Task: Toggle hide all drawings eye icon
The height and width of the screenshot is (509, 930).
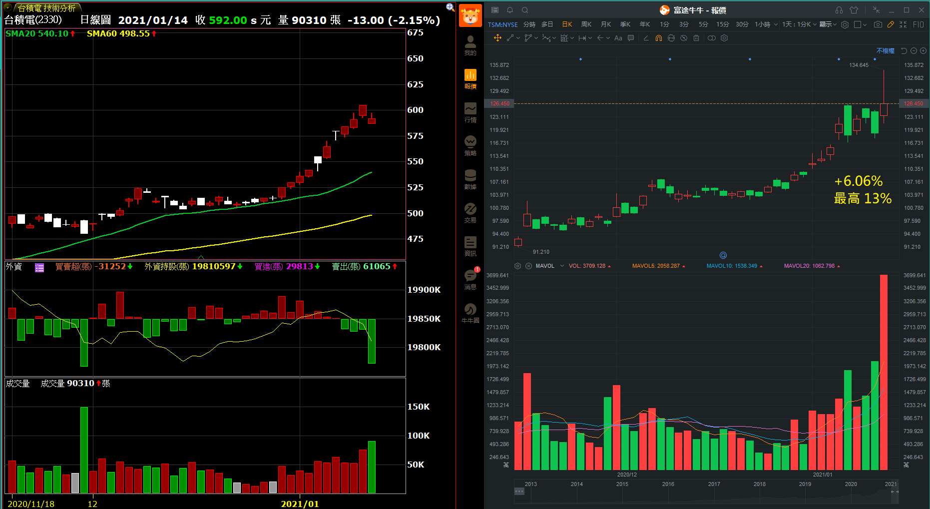Action: click(x=684, y=38)
